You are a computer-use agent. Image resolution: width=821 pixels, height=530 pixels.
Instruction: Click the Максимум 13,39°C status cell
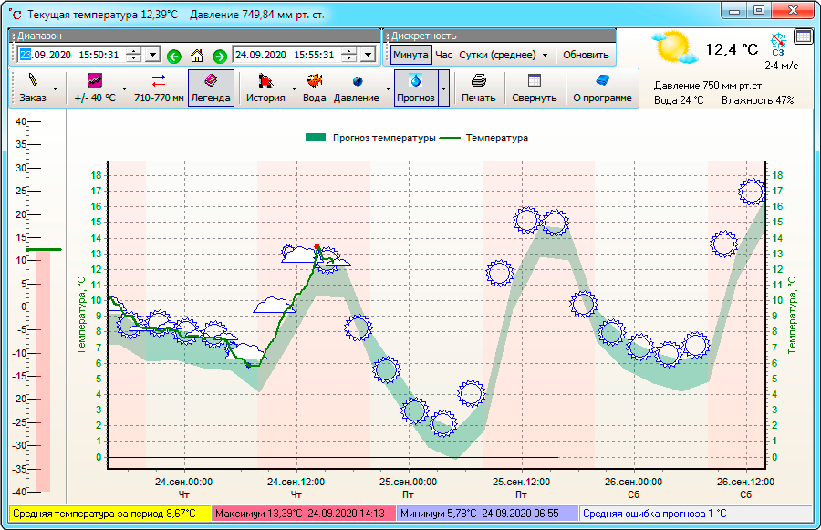click(x=304, y=514)
